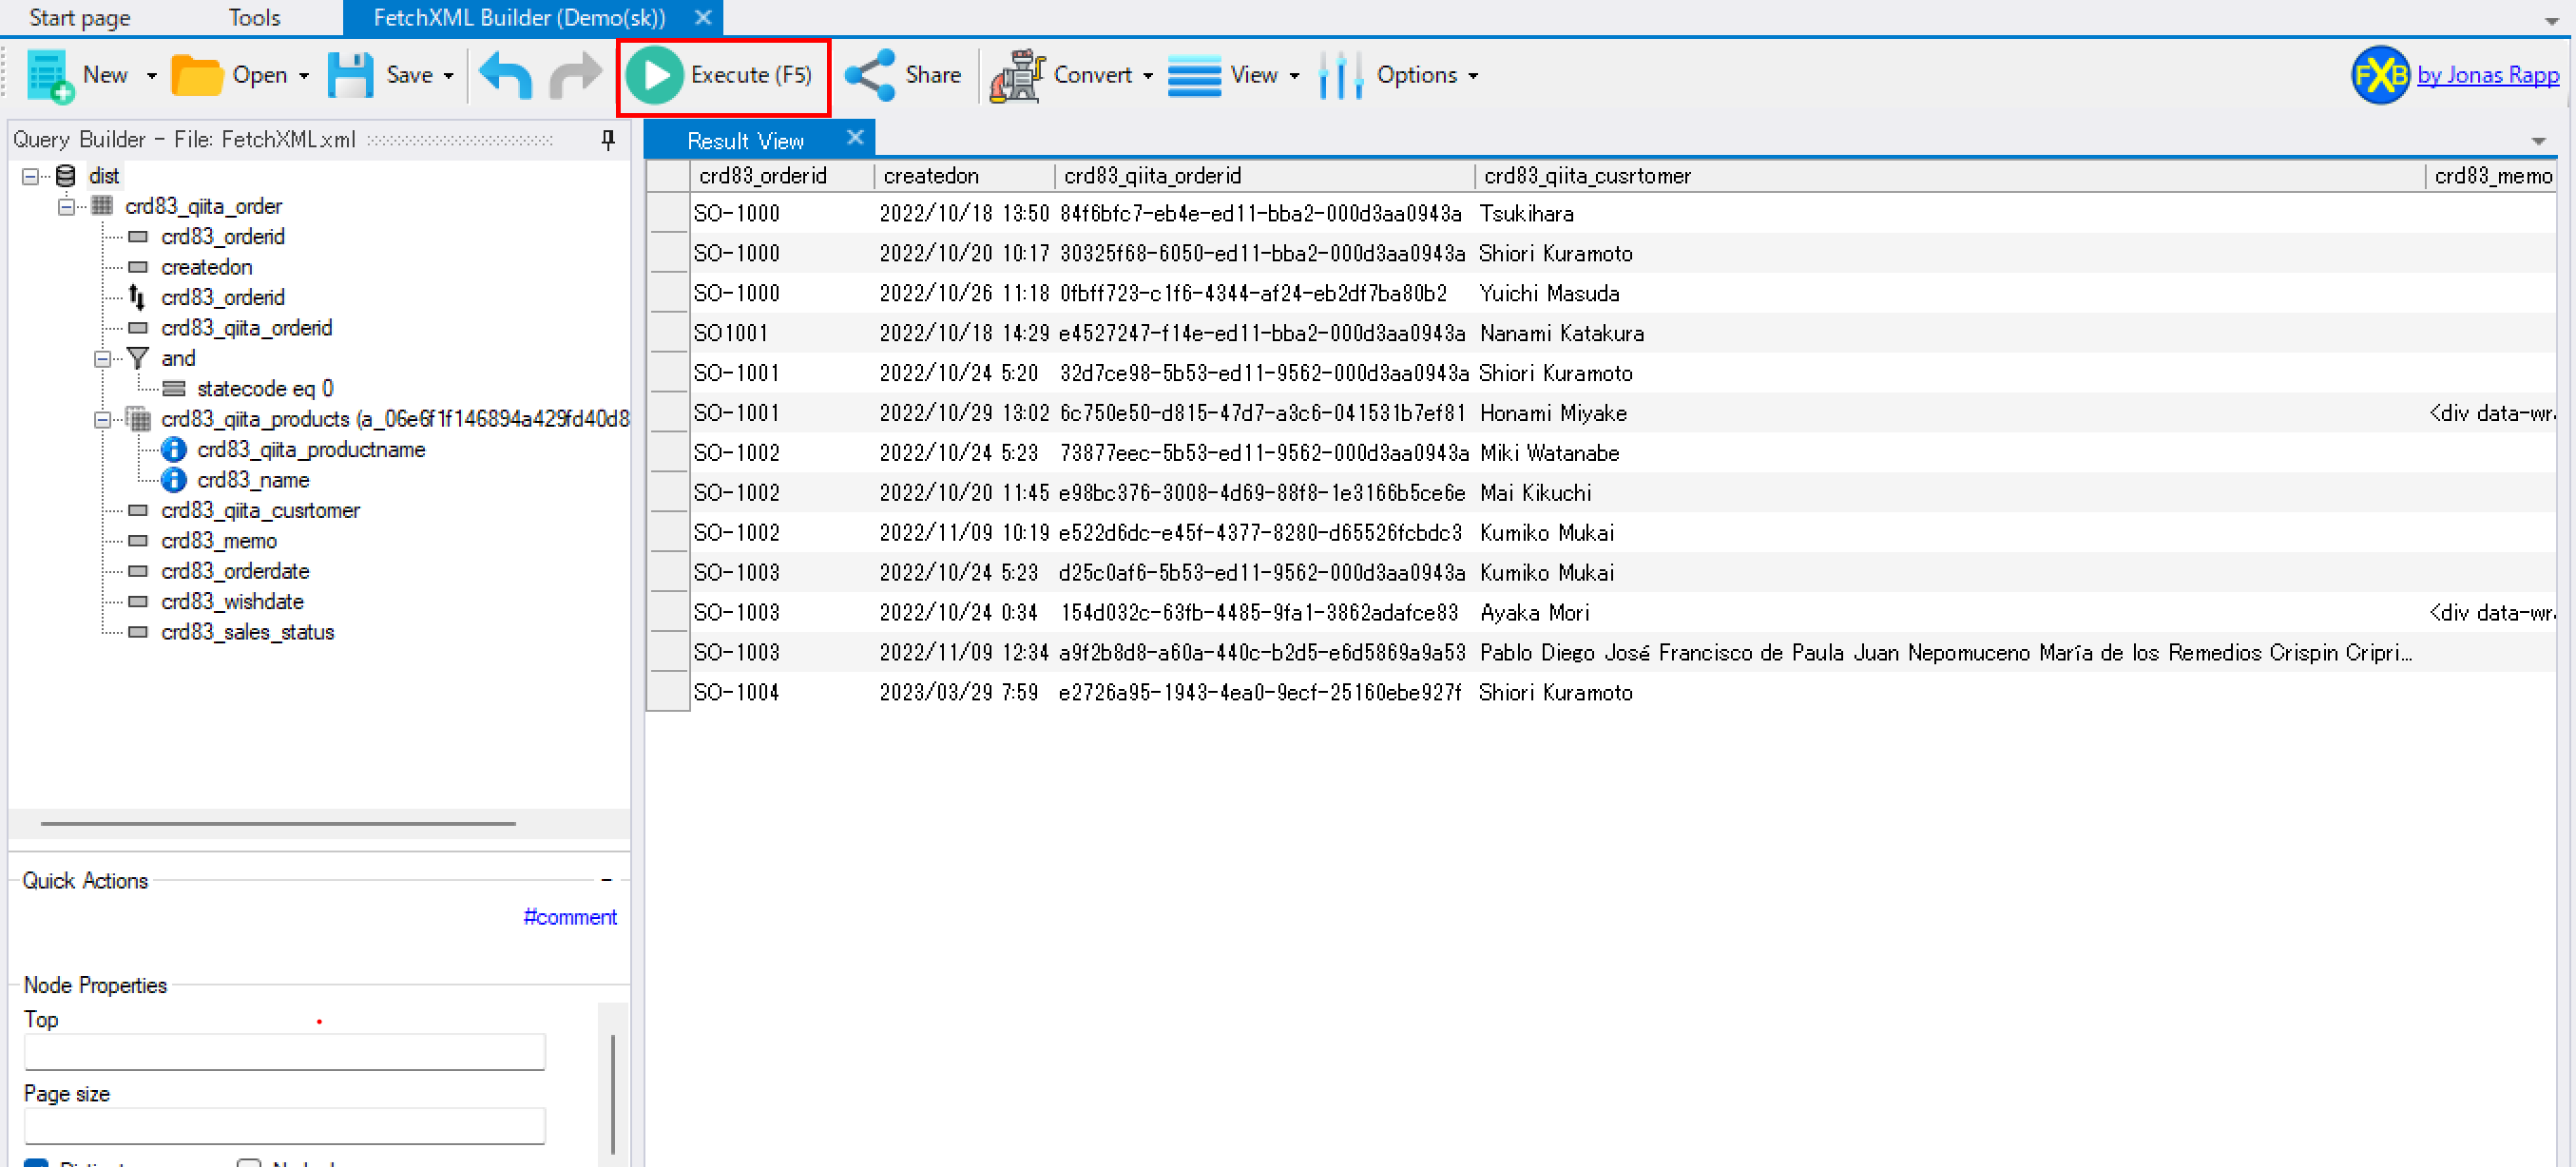
Task: Collapse the and filter node
Action: 101,358
